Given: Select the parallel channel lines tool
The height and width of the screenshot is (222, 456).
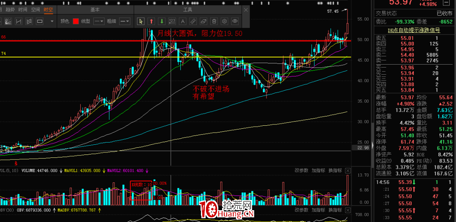Looking at the screenshot, I should [x=29, y=21].
